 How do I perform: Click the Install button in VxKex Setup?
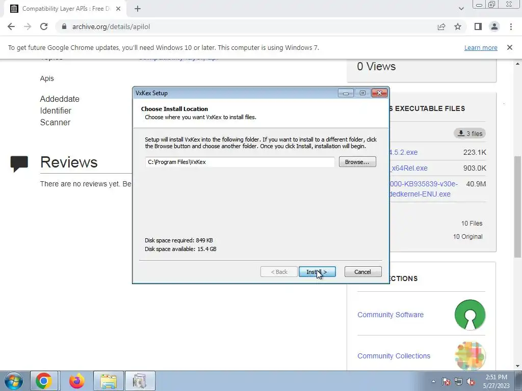click(x=317, y=272)
